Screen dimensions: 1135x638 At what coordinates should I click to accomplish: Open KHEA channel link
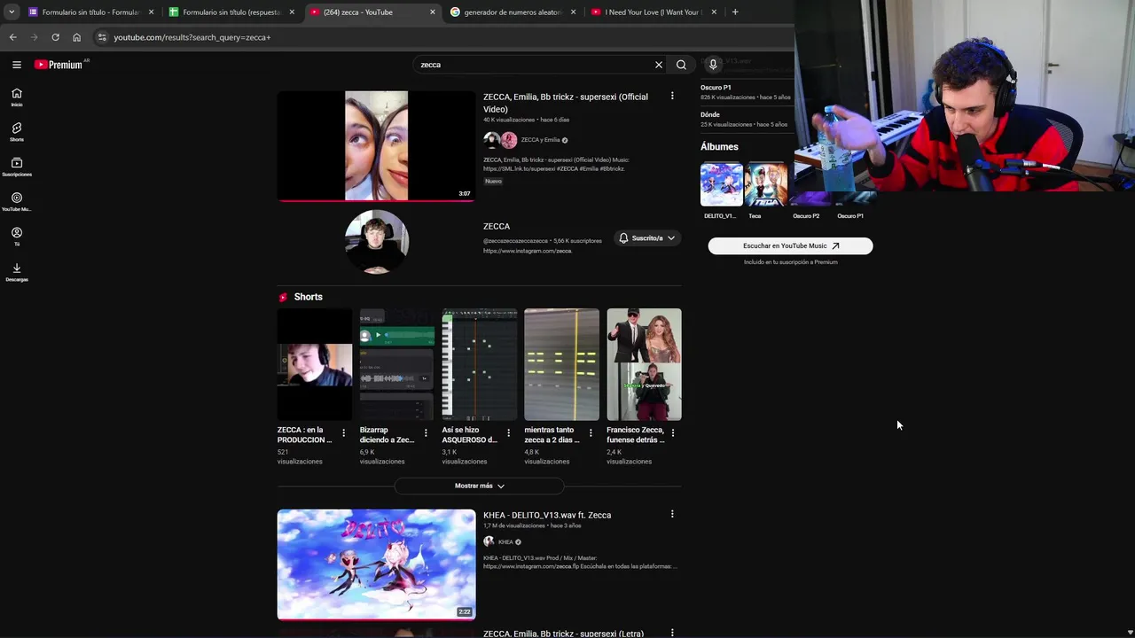(x=505, y=542)
